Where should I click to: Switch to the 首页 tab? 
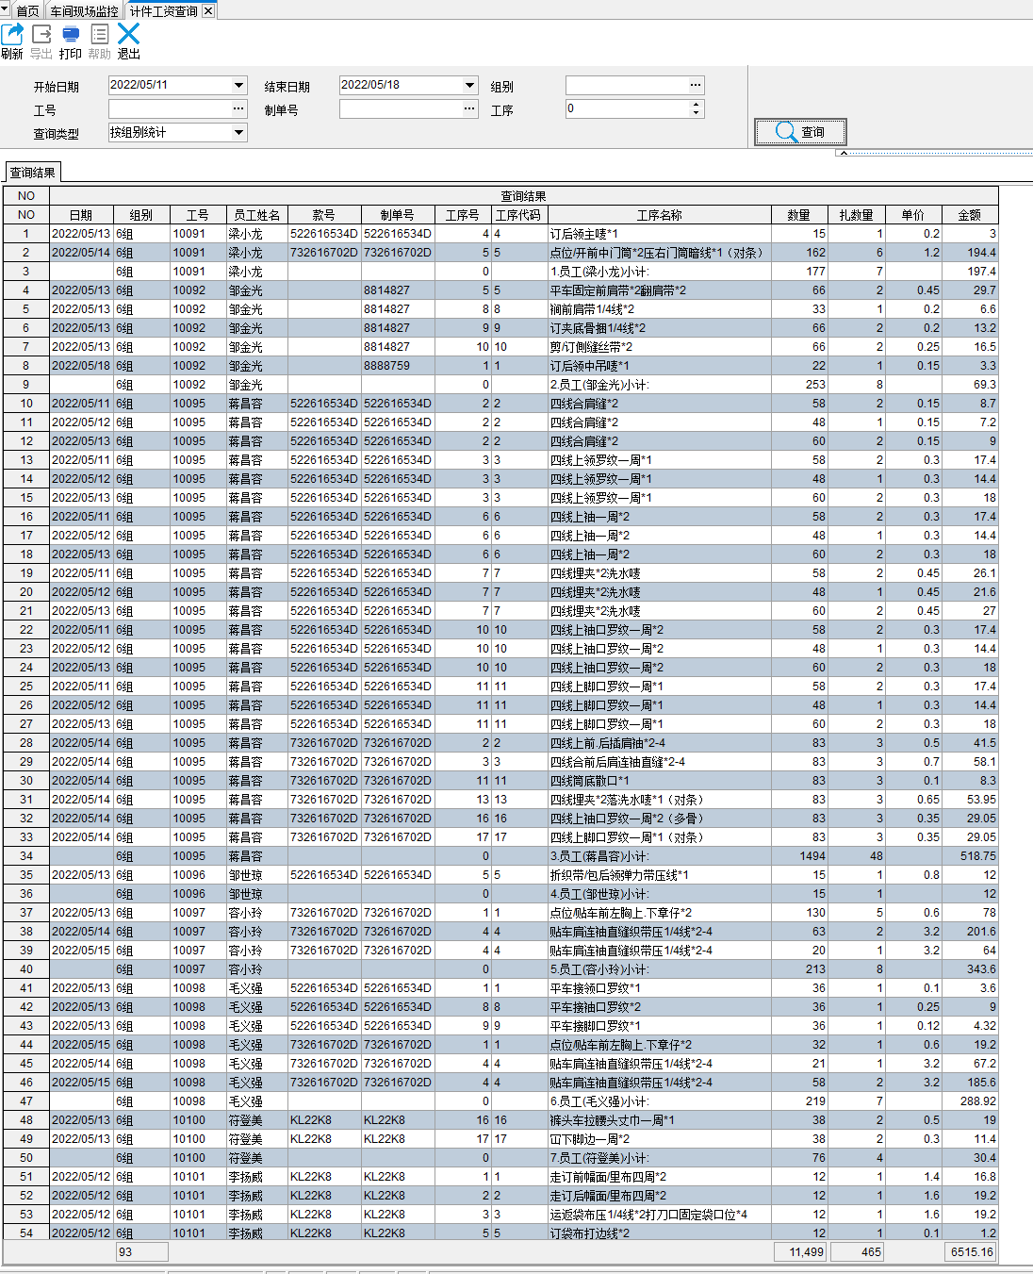tap(27, 11)
